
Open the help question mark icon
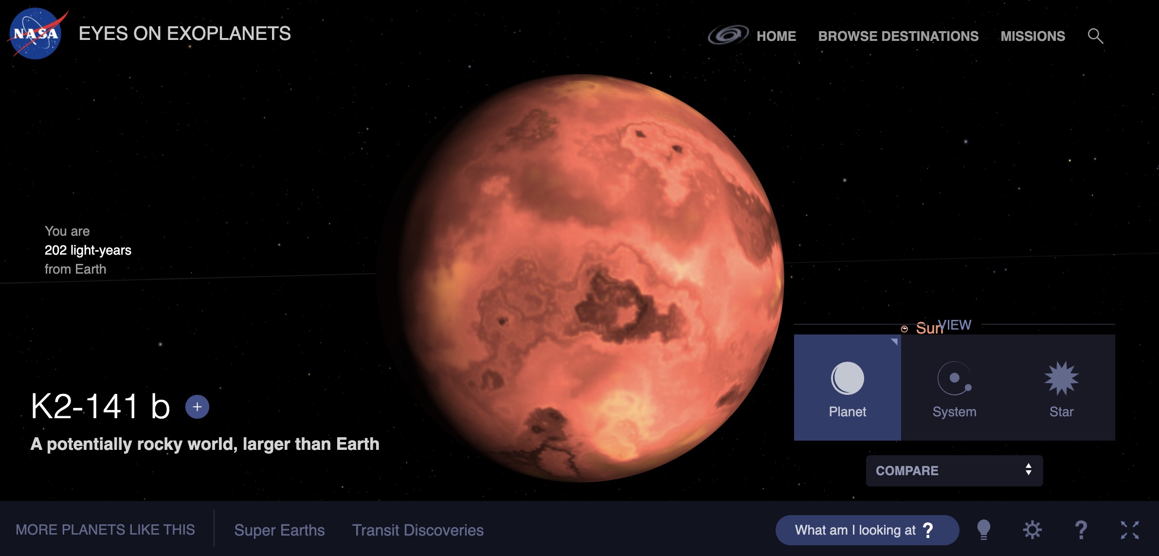(x=1081, y=530)
